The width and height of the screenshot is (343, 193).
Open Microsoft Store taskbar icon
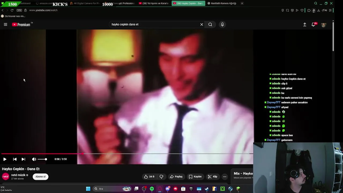click(183, 189)
